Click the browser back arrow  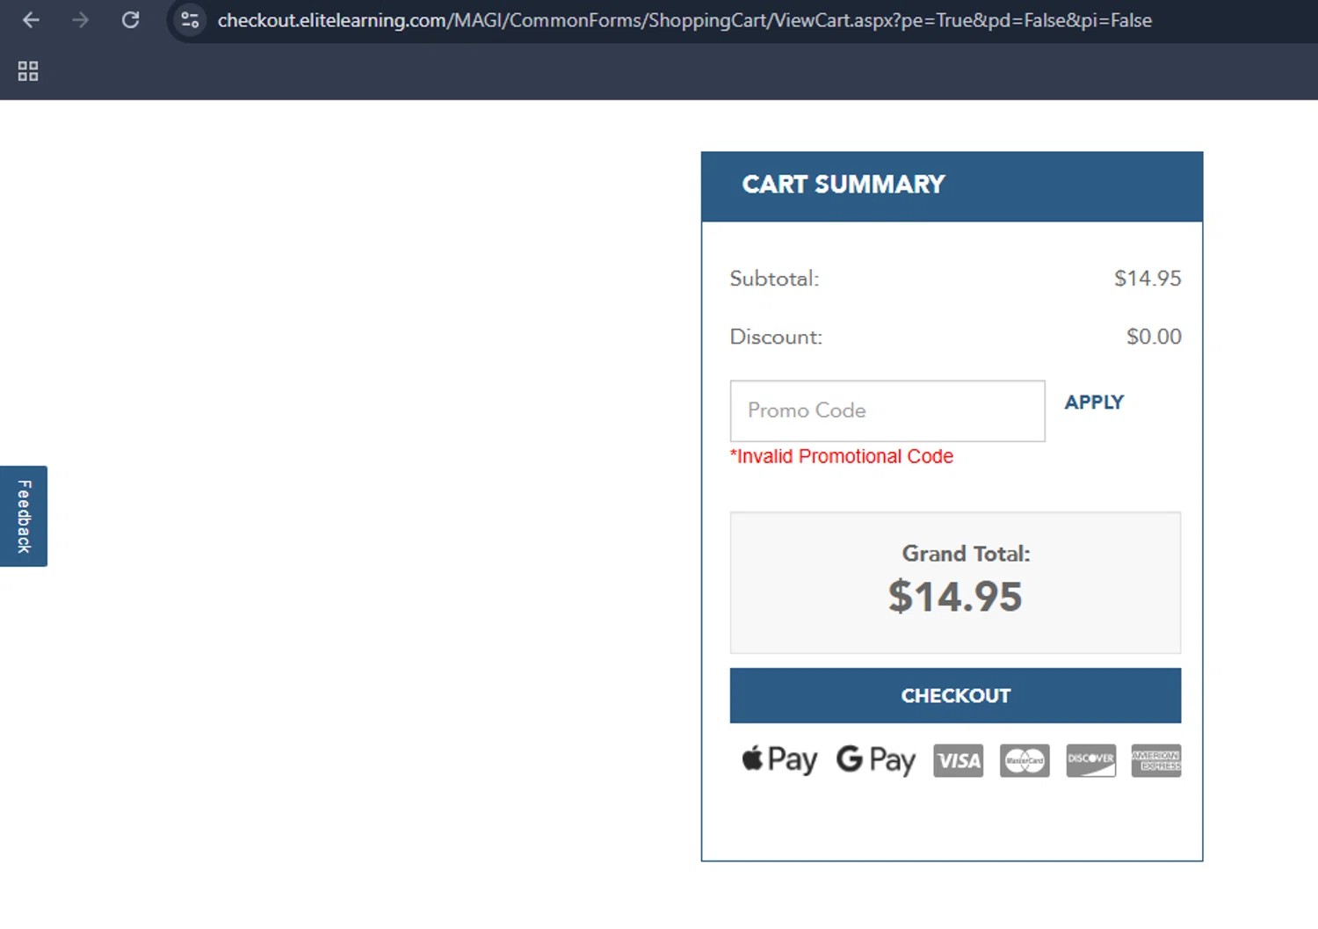pos(31,20)
